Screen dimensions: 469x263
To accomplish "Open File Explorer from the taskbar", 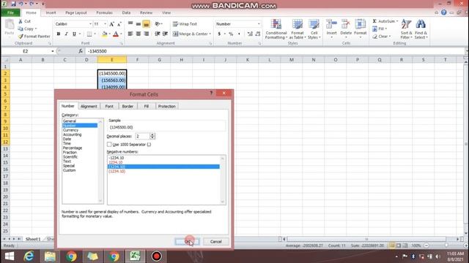I will click(50, 256).
